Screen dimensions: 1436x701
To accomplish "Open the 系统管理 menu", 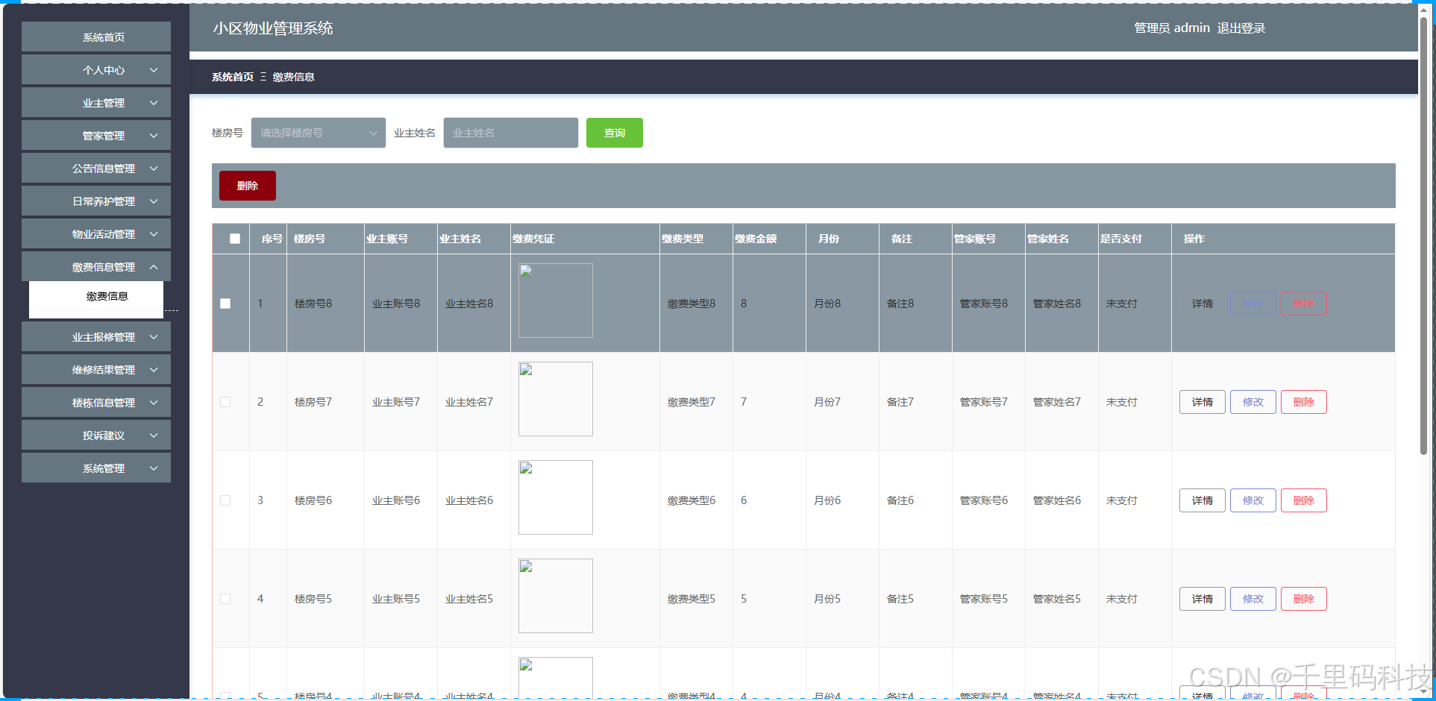I will coord(96,468).
